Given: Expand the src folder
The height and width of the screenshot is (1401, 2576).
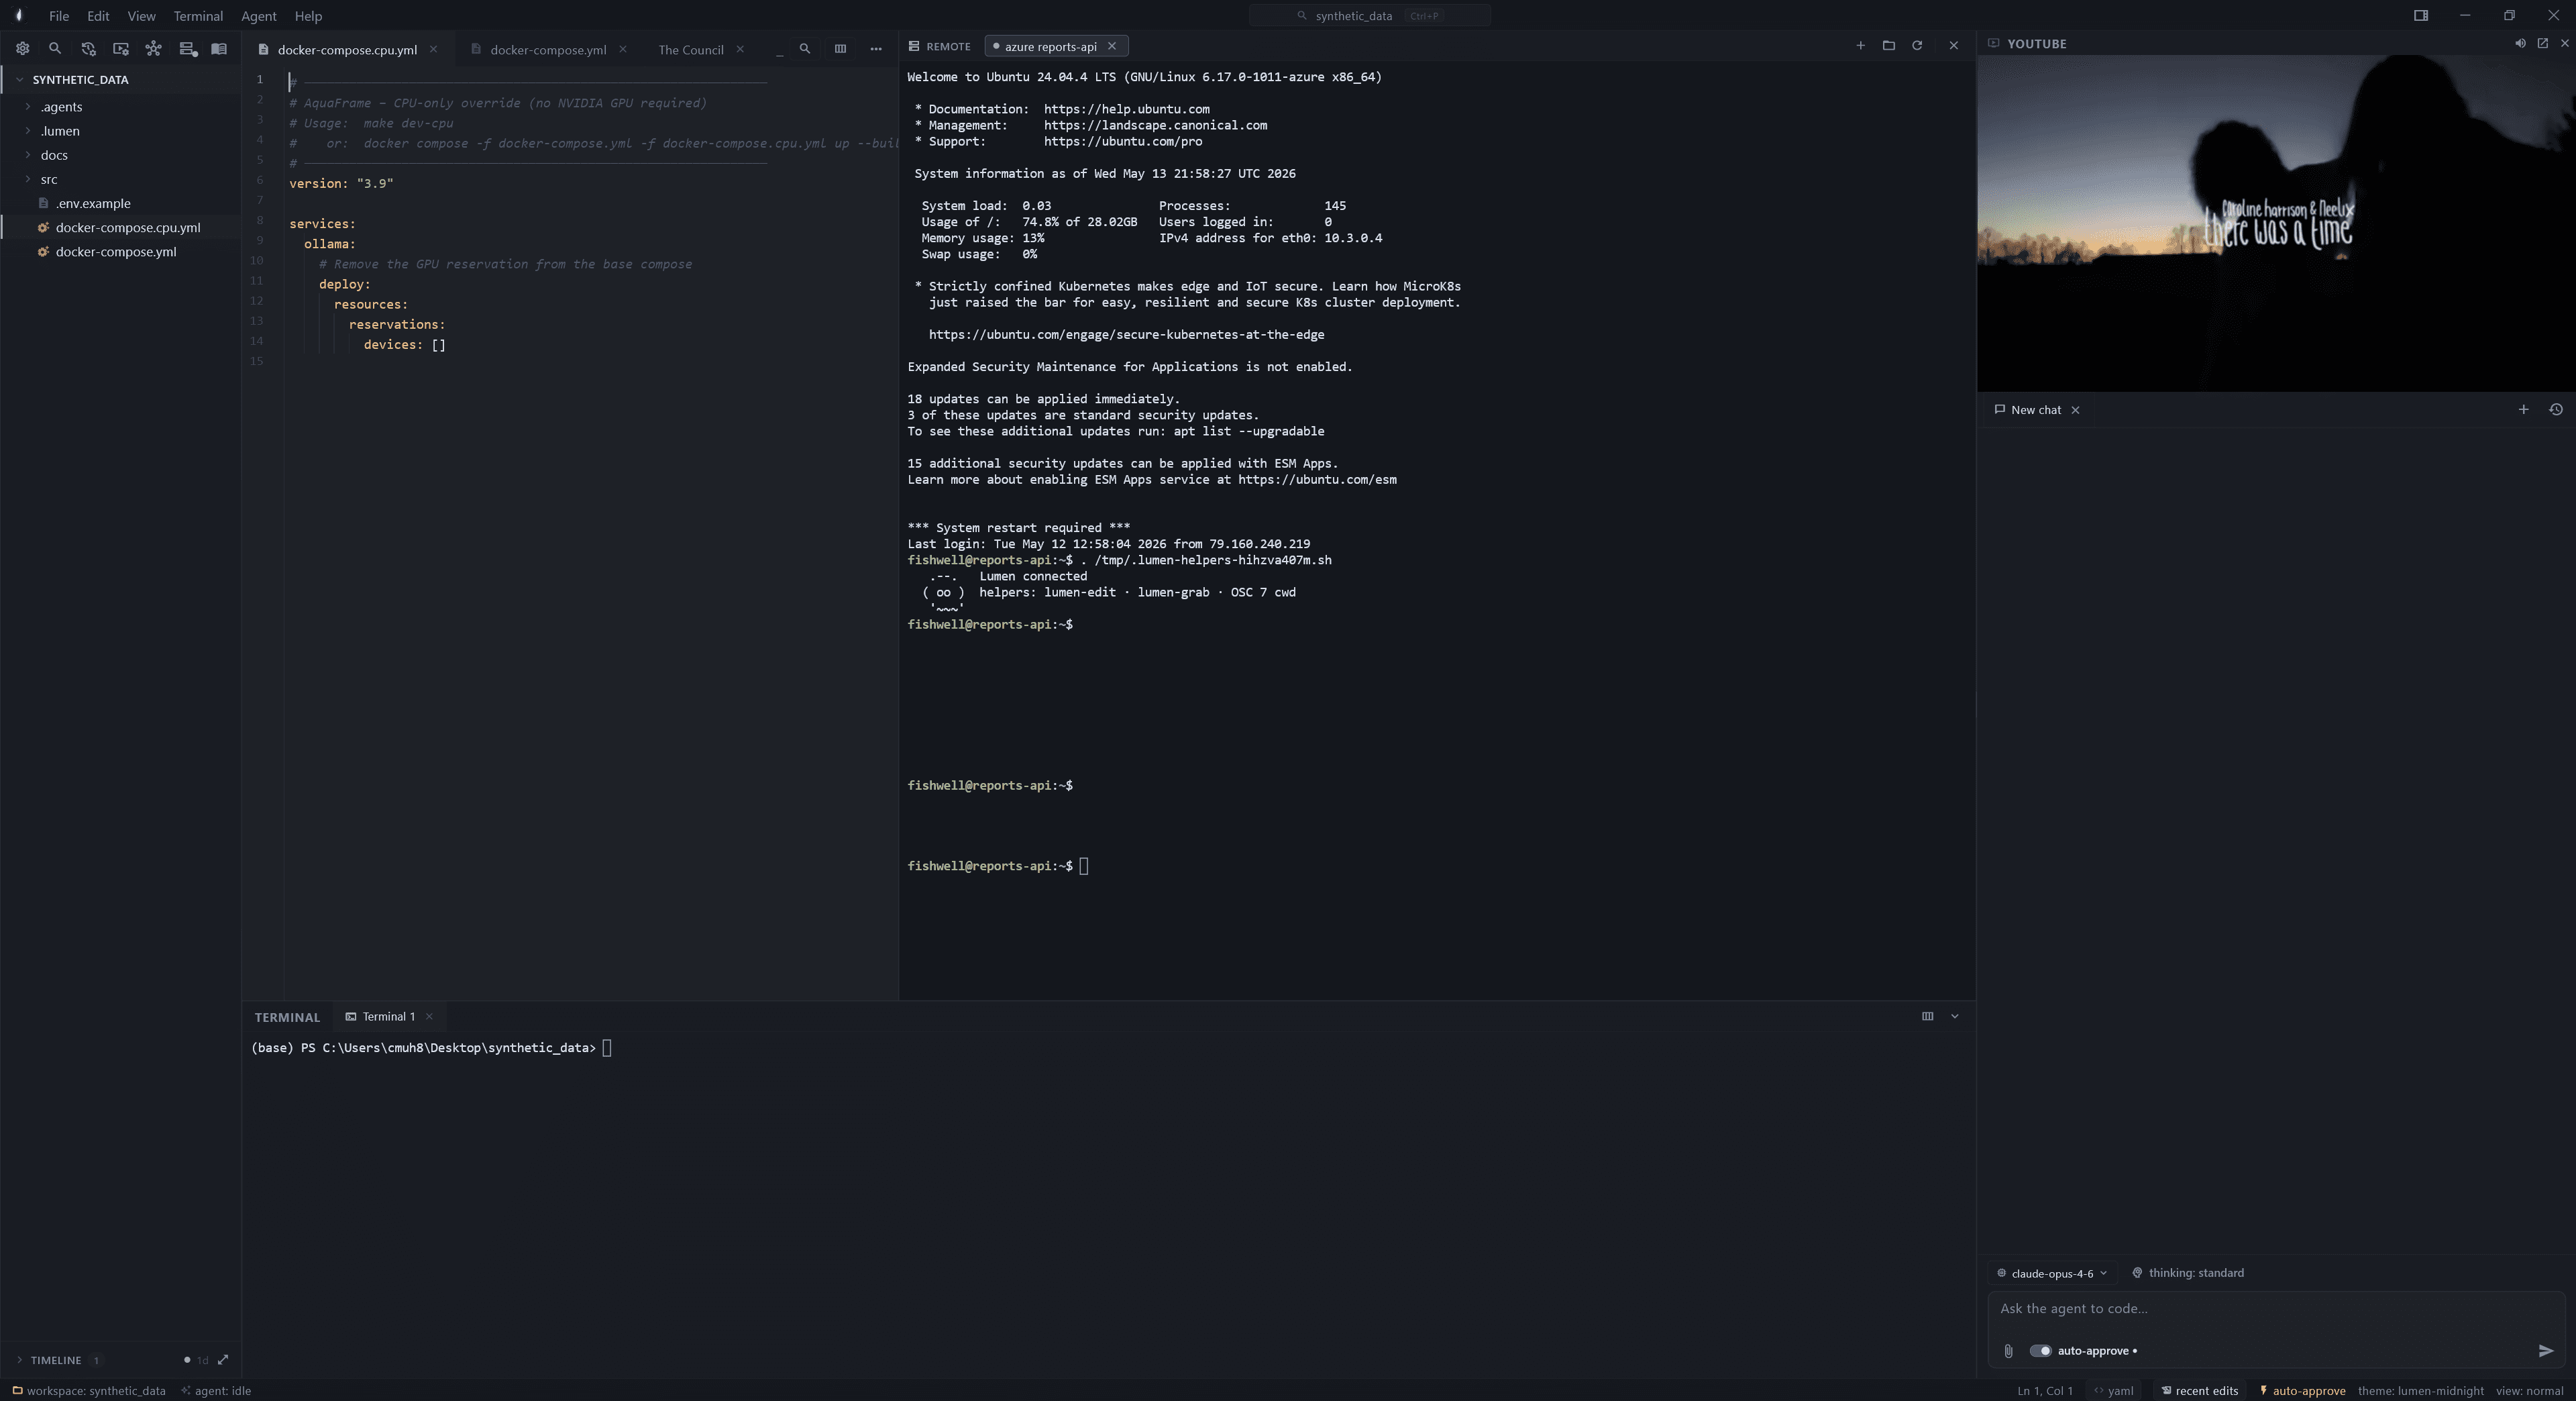Looking at the screenshot, I should click(120, 179).
